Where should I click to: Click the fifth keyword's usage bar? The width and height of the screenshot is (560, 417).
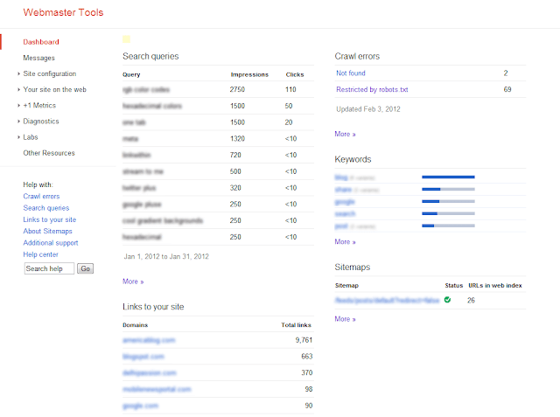click(x=448, y=226)
